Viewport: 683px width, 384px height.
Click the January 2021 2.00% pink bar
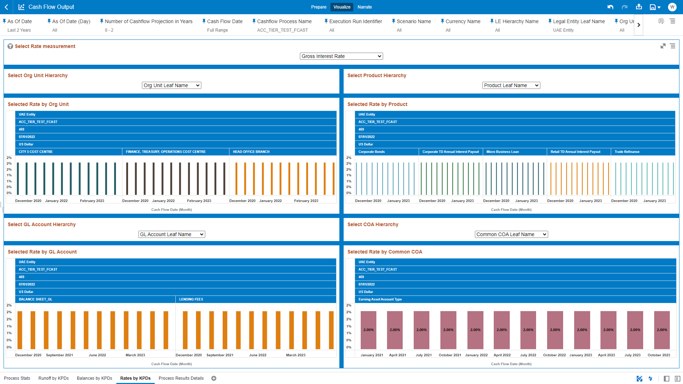tap(369, 330)
